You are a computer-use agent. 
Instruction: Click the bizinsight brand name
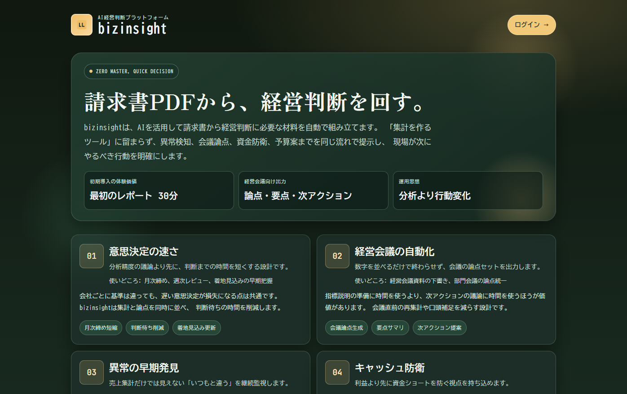pos(132,29)
